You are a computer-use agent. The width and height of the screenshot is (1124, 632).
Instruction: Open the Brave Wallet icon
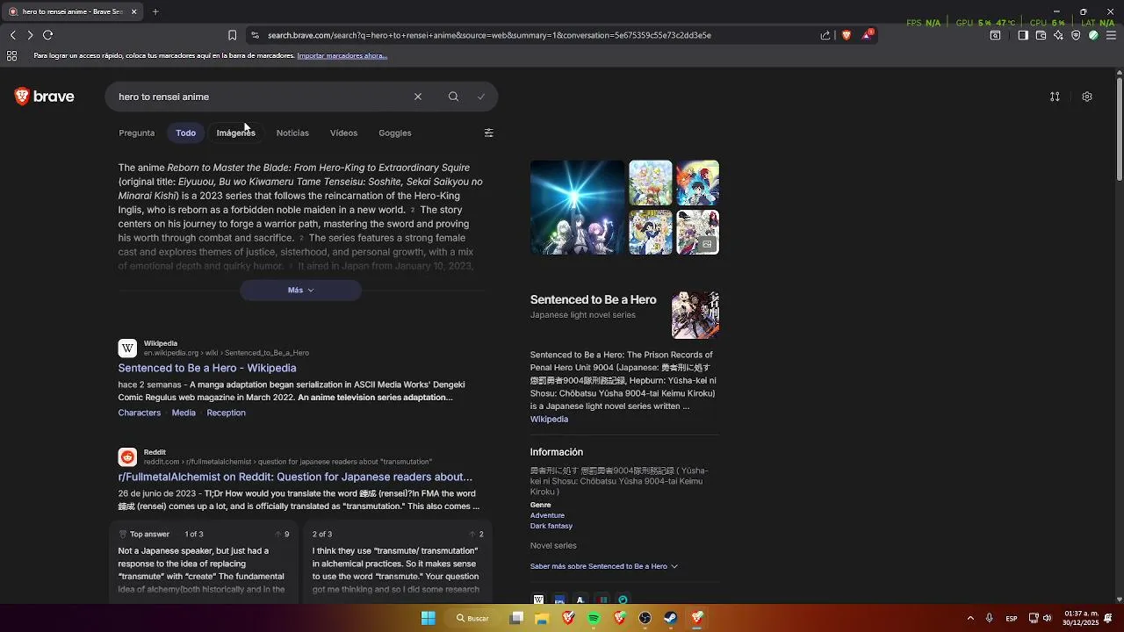click(1041, 35)
